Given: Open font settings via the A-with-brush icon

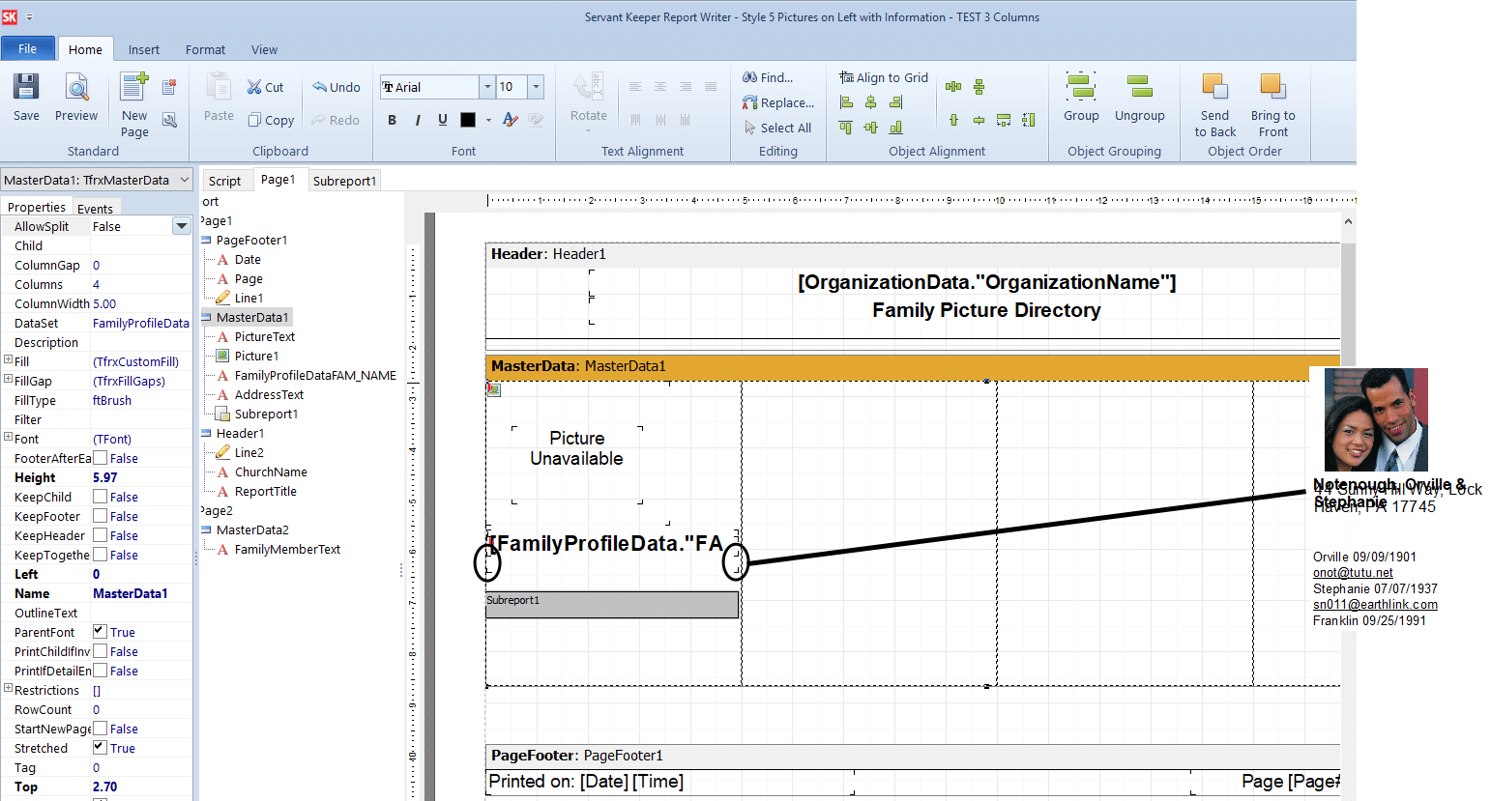Looking at the screenshot, I should click(511, 120).
